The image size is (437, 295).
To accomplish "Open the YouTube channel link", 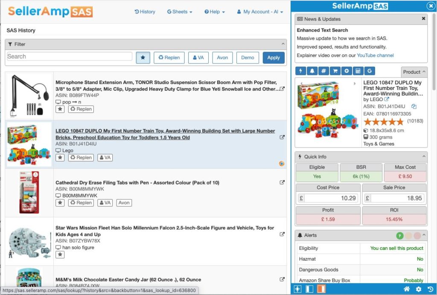I will click(375, 55).
